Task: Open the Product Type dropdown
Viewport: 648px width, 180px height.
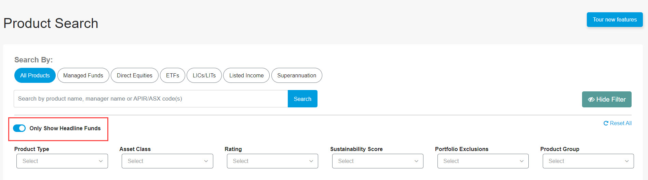Action: tap(62, 161)
